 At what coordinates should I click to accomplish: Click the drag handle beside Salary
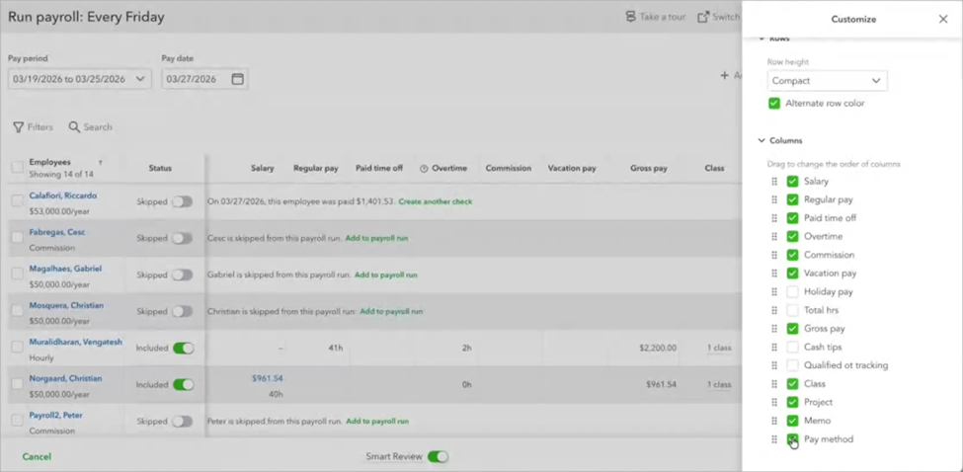[774, 182]
